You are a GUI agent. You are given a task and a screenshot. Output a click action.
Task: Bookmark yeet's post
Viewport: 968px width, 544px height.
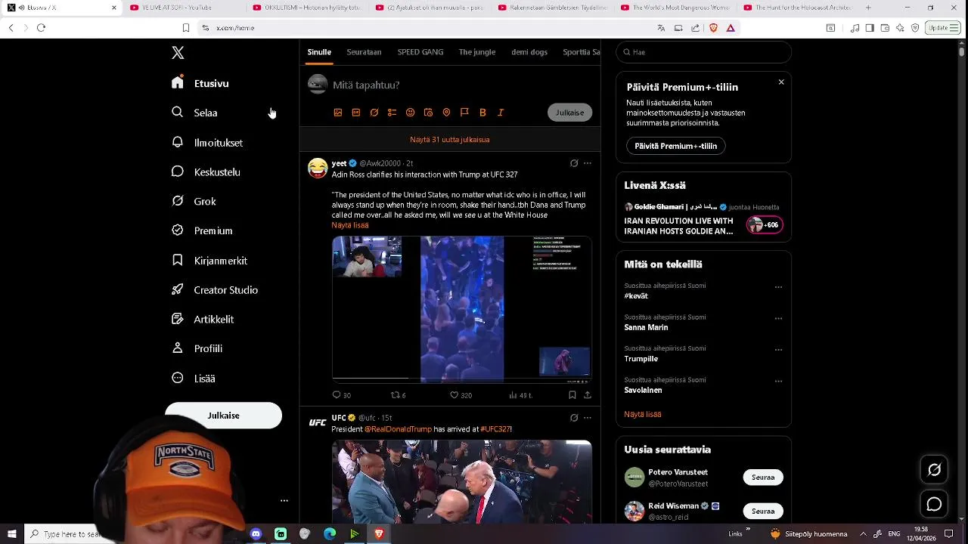coord(572,395)
